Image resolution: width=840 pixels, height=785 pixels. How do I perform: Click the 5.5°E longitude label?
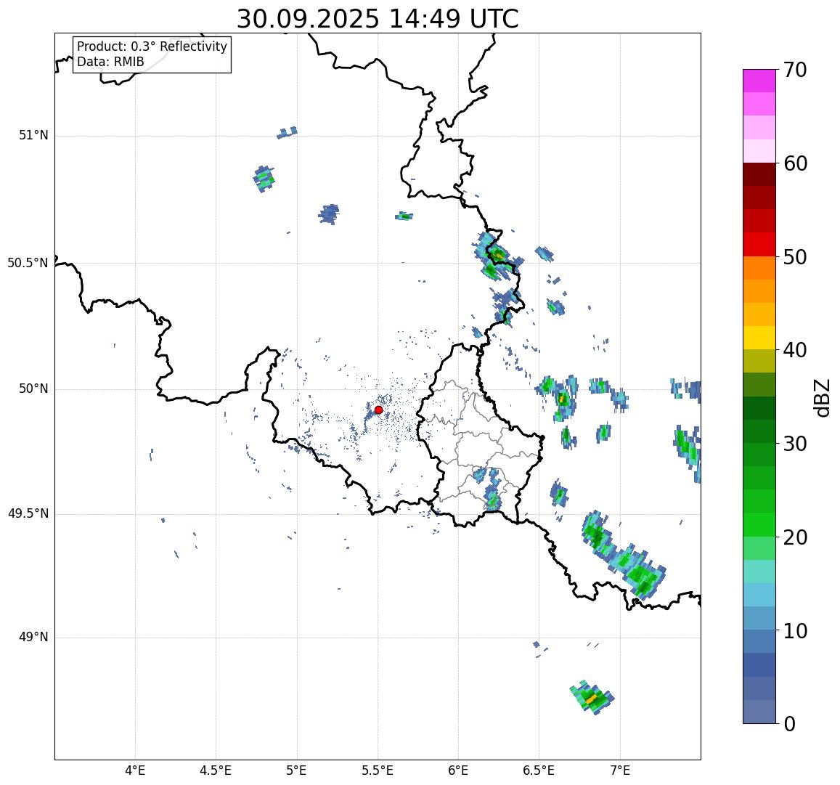pos(378,770)
